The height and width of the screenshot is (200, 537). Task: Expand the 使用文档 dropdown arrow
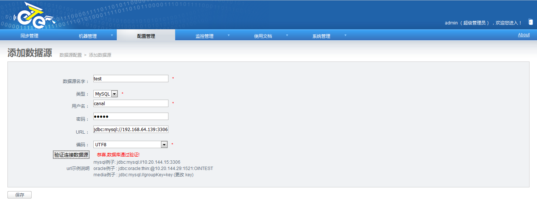(x=287, y=36)
